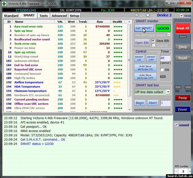Turn SMART ON in Control panel

(x=139, y=58)
